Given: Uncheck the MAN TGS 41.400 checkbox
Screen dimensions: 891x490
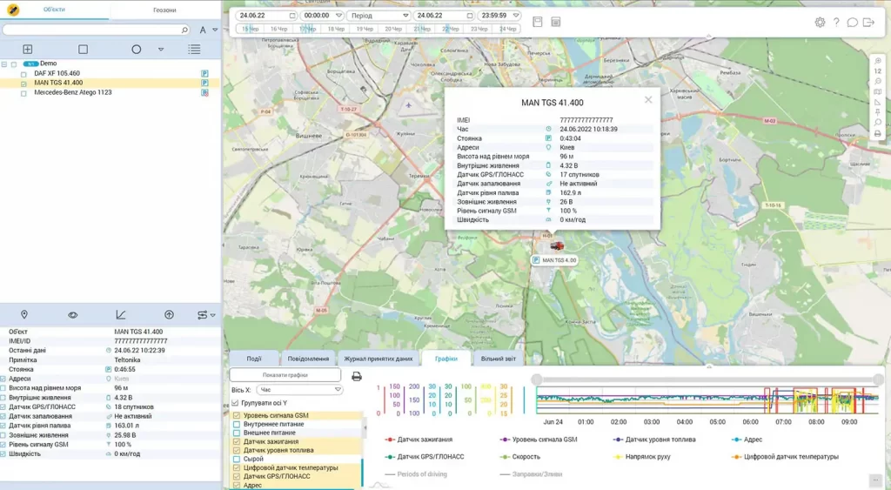Looking at the screenshot, I should [x=23, y=84].
